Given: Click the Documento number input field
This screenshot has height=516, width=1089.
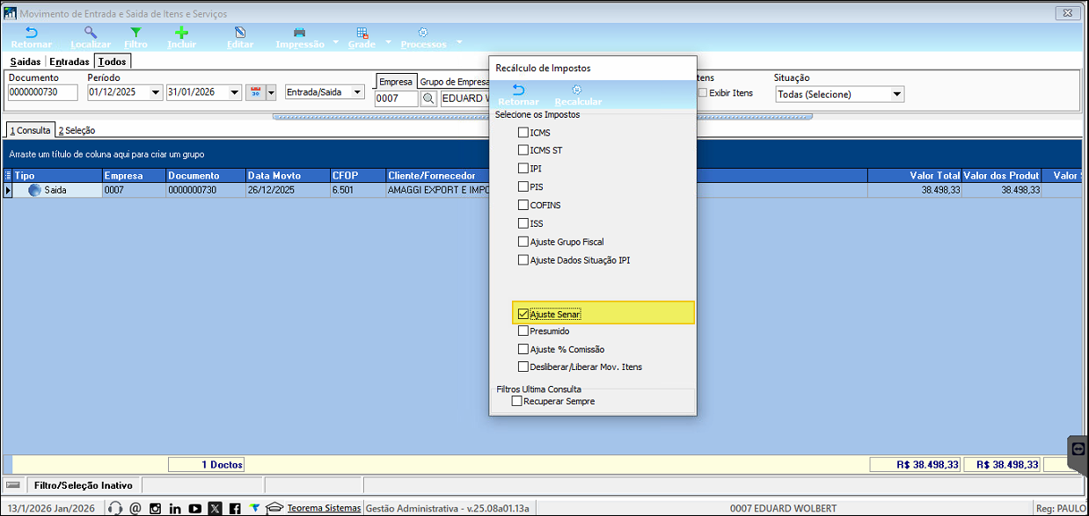Looking at the screenshot, I should click(43, 93).
